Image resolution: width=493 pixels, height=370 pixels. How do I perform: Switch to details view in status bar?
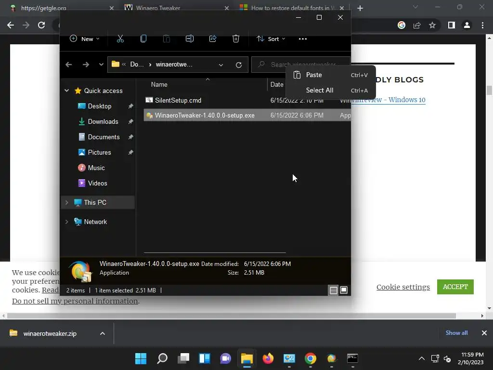[333, 290]
